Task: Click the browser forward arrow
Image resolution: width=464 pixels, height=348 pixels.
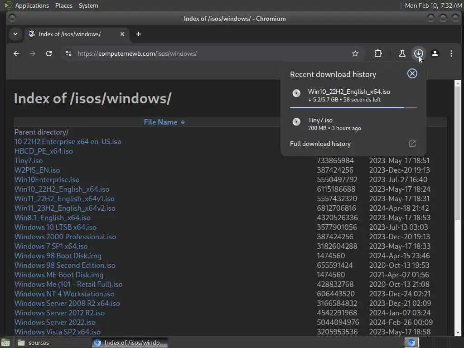Action: pyautogui.click(x=33, y=53)
